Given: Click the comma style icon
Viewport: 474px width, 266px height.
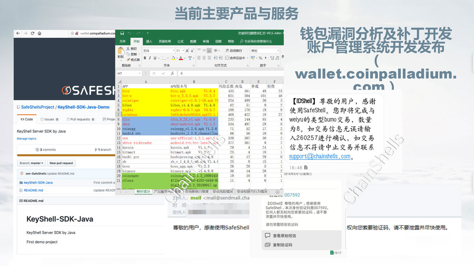Looking at the screenshot, I should [265, 58].
